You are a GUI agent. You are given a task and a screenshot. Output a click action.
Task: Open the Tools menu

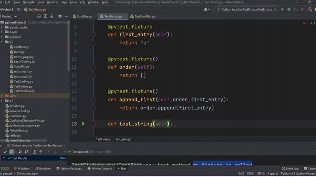(x=73, y=2)
